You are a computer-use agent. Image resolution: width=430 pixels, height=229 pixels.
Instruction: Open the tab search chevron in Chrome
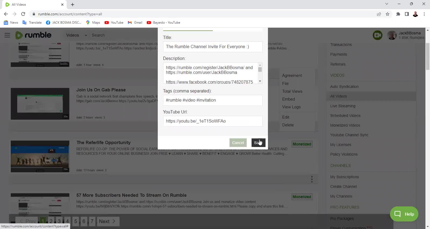click(386, 4)
